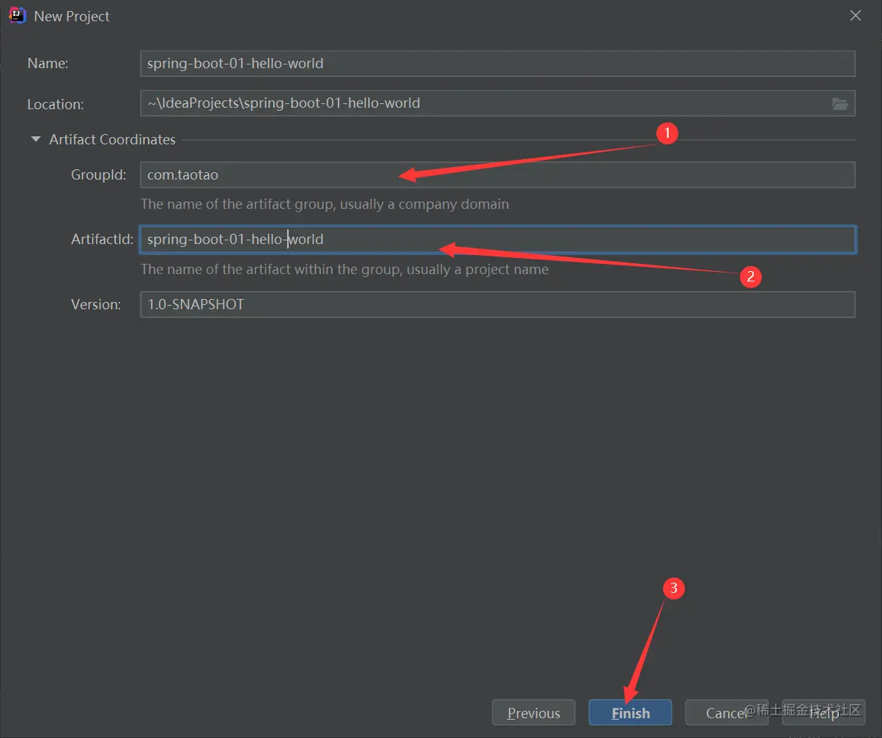Viewport: 882px width, 738px height.
Task: Click Finish to create the project
Action: [630, 712]
